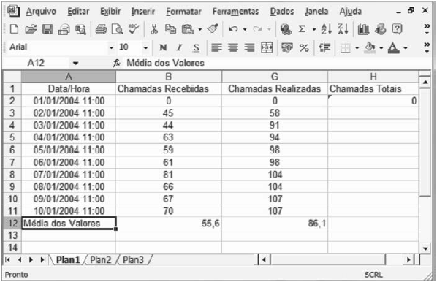Open the Ferramentas menu
The image size is (437, 282).
[235, 12]
